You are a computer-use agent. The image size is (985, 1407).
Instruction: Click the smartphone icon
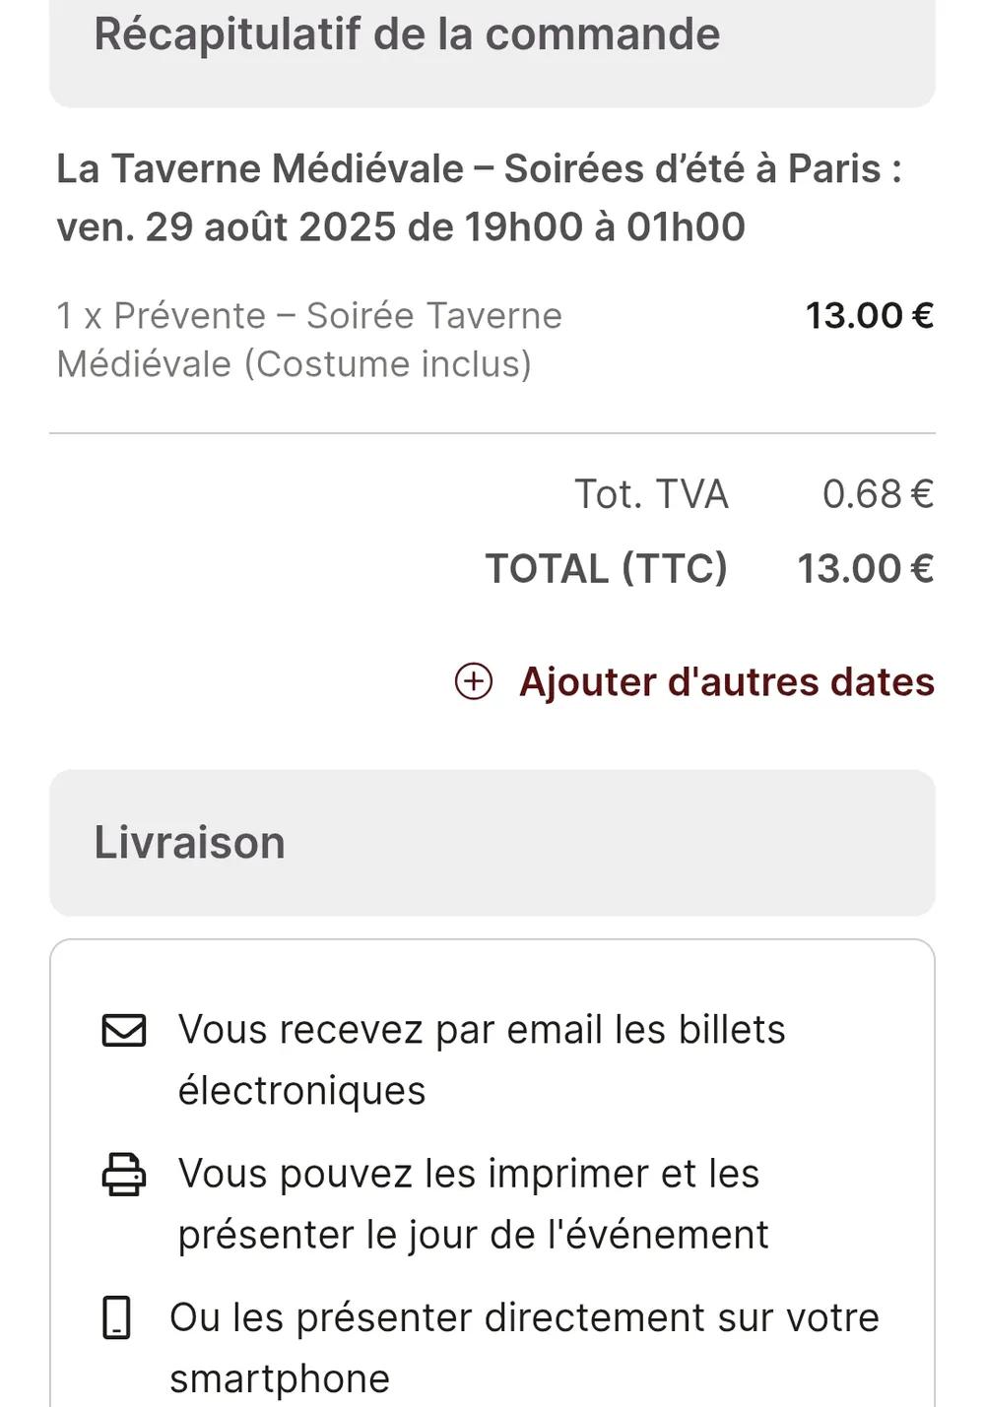[116, 1318]
